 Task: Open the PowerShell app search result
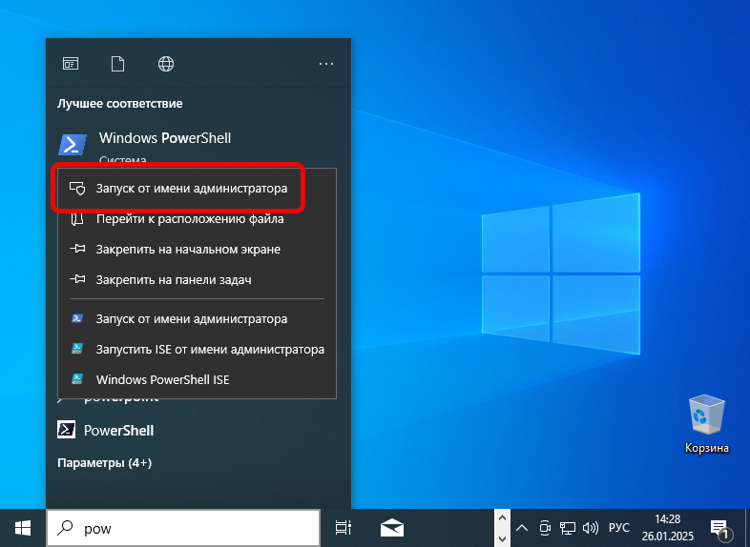coord(118,430)
